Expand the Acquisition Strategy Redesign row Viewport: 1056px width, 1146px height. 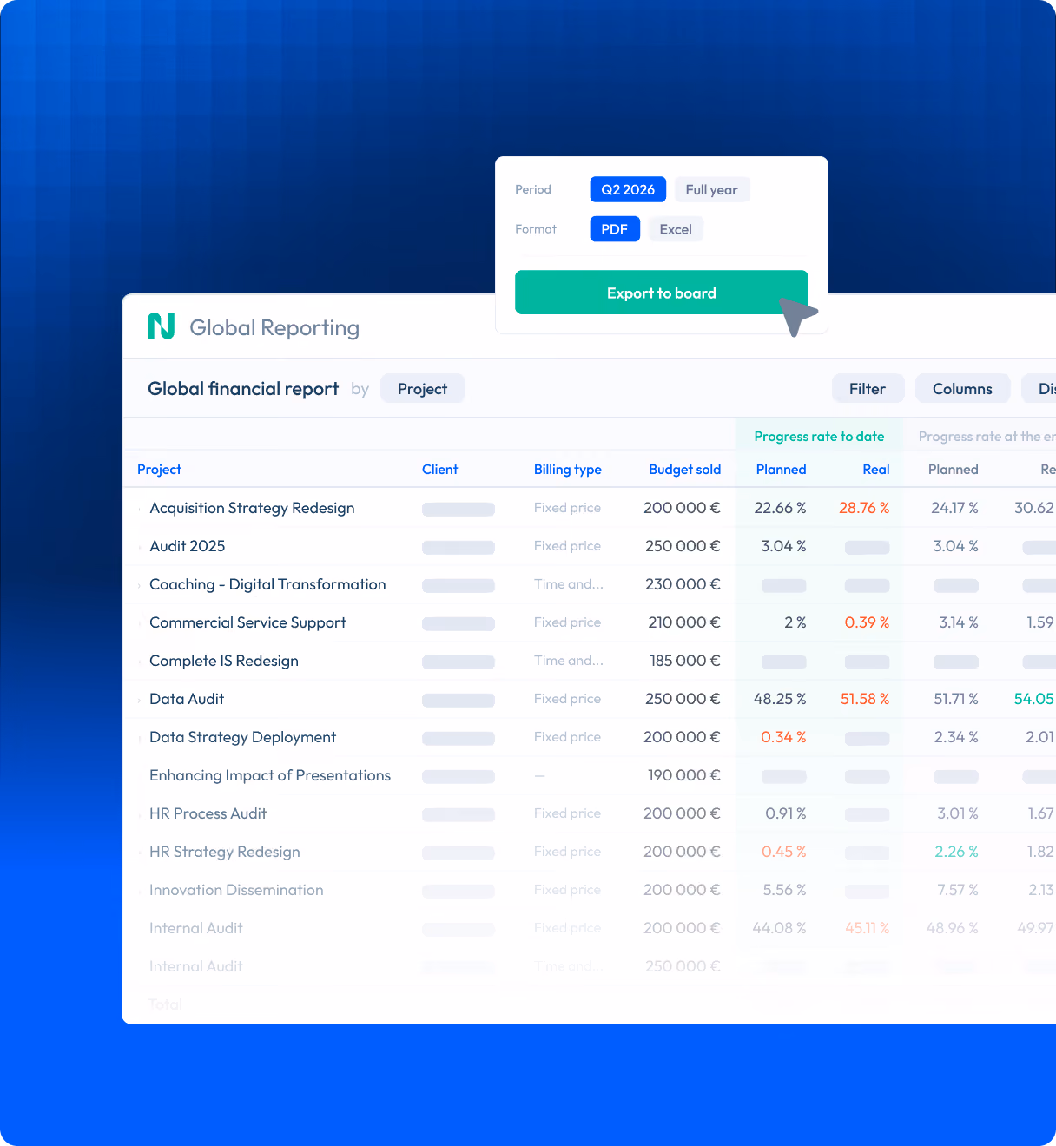point(139,509)
